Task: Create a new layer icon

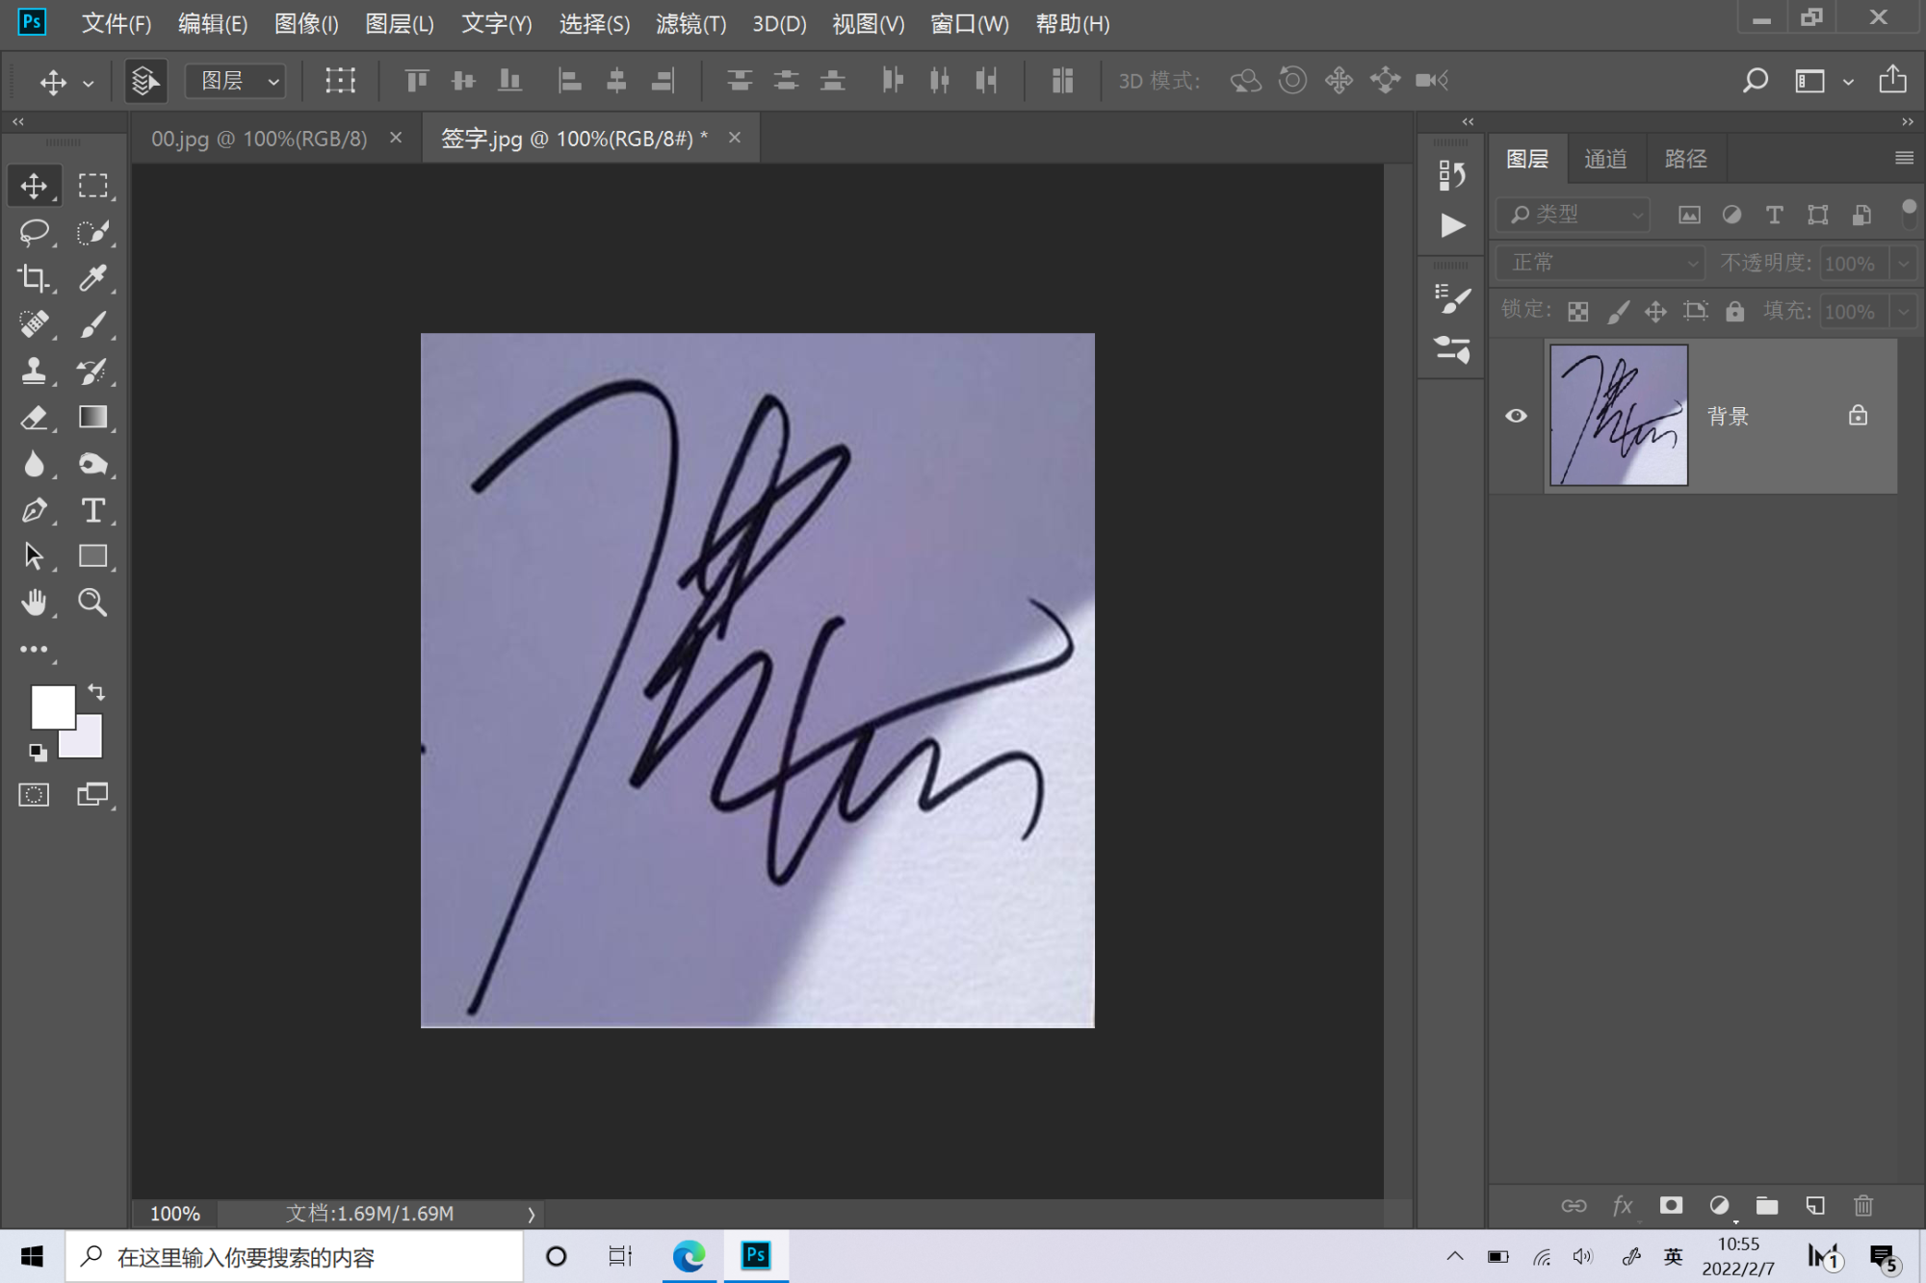Action: click(1815, 1205)
